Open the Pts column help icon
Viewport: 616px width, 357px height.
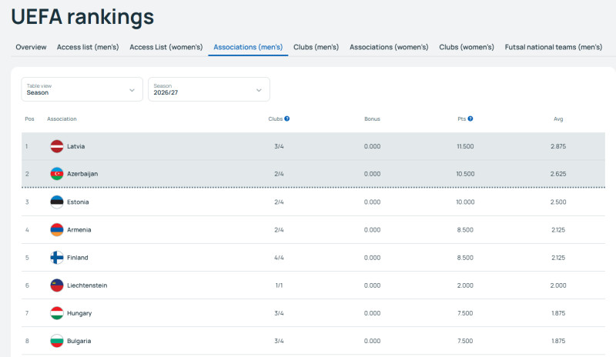(x=470, y=118)
